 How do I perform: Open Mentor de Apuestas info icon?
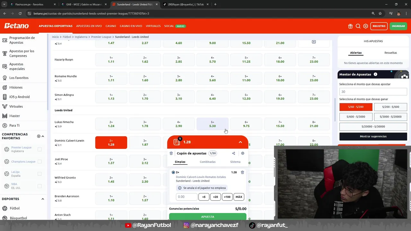click(375, 74)
